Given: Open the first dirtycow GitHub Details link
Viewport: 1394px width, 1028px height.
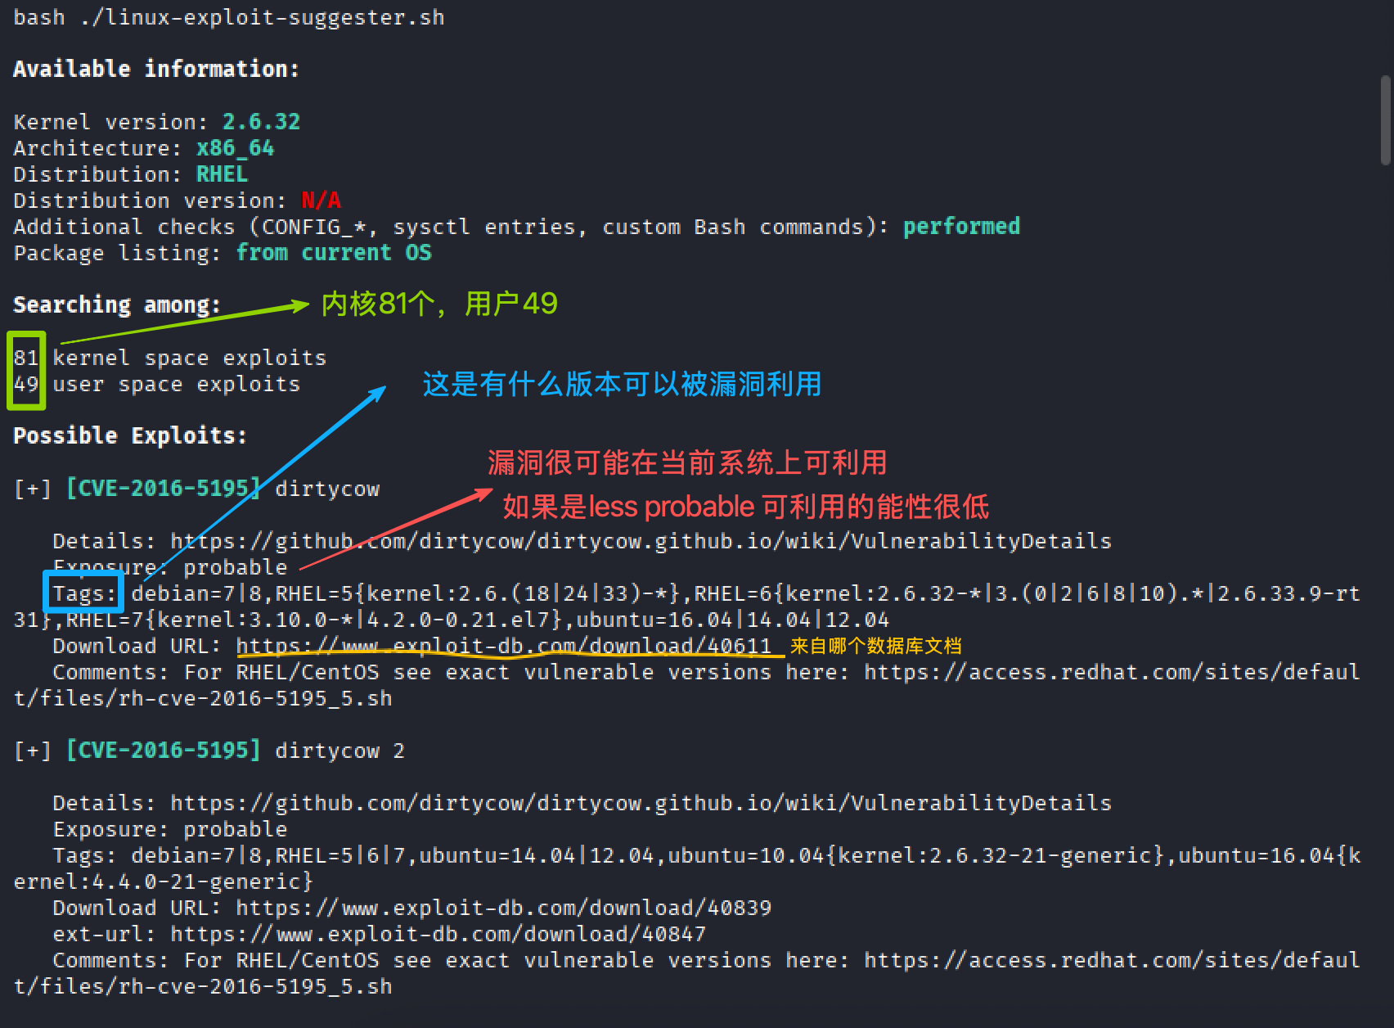Looking at the screenshot, I should [x=641, y=541].
